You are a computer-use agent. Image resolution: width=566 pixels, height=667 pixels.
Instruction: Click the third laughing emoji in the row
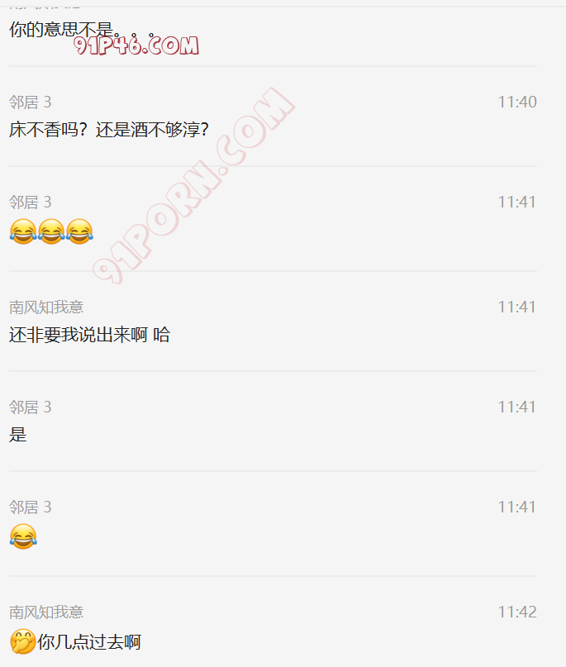tap(79, 231)
